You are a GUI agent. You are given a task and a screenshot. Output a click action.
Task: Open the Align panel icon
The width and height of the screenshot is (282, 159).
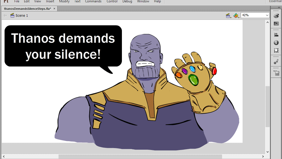tap(276, 35)
